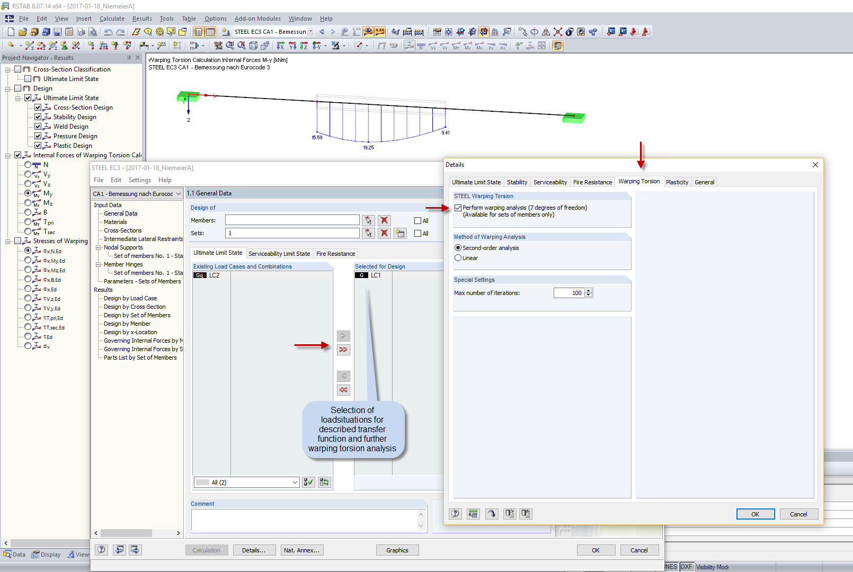Increase max number of iterations stepper

[x=589, y=291]
